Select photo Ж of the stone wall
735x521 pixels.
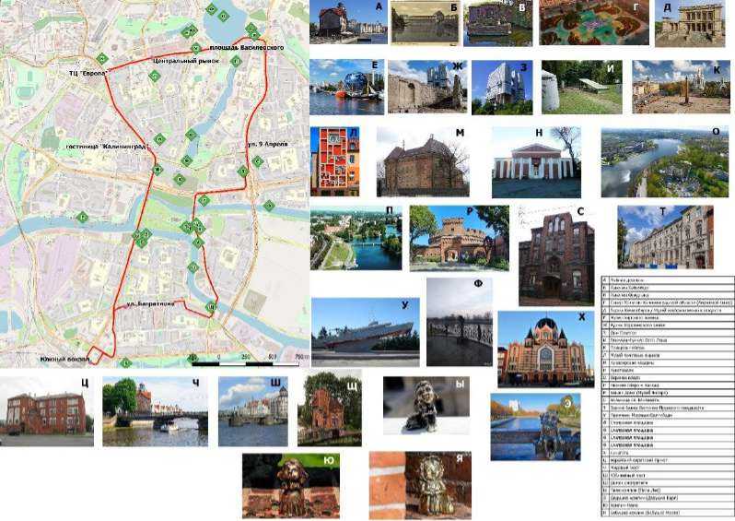point(427,87)
